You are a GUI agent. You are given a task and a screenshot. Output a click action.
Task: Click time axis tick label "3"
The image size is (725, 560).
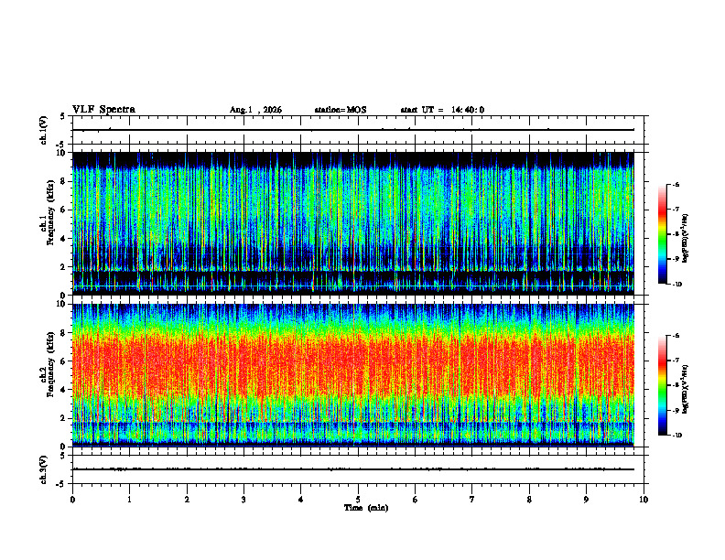pos(243,500)
